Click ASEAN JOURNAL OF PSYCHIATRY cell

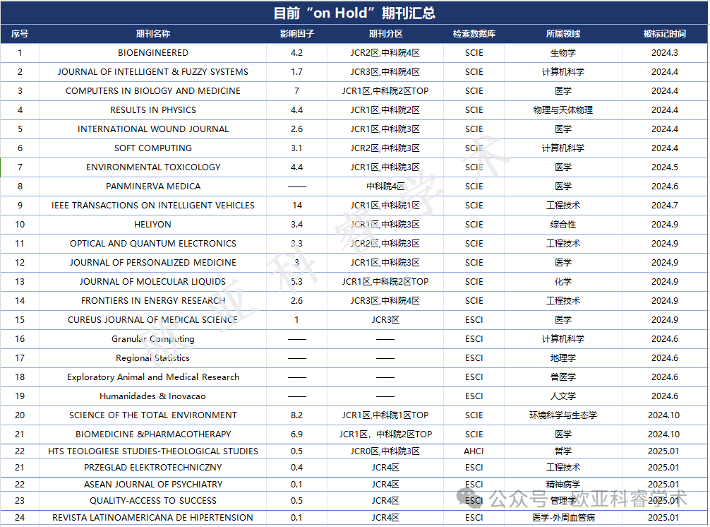153,484
